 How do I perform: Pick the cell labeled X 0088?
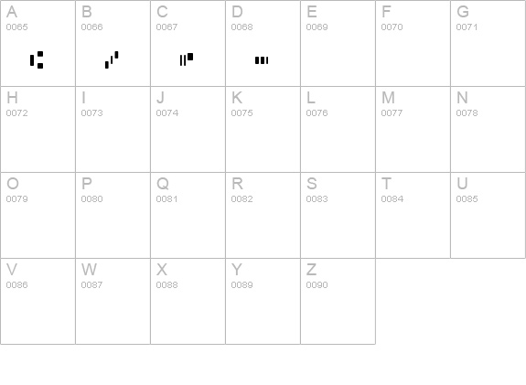(188, 302)
